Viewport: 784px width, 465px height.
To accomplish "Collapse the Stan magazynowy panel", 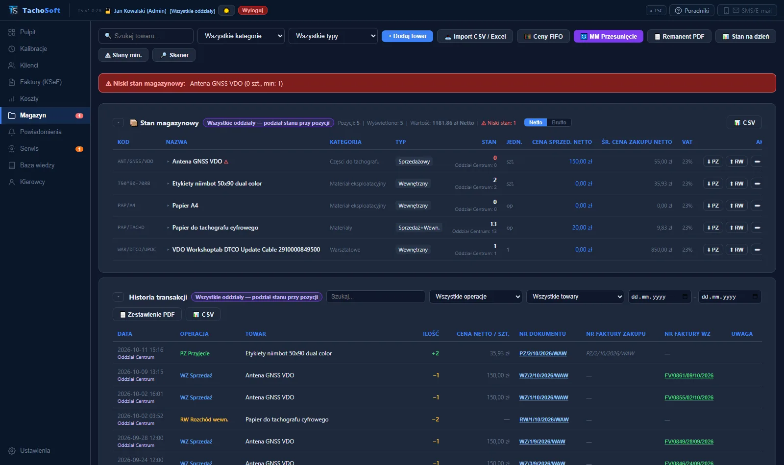I will pyautogui.click(x=118, y=123).
